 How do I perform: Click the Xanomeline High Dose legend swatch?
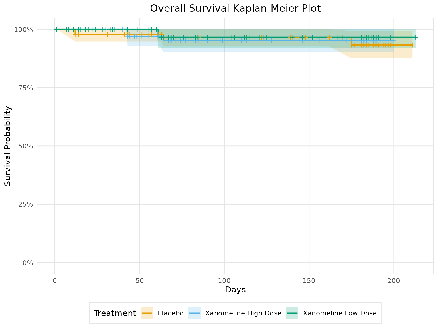click(x=195, y=313)
